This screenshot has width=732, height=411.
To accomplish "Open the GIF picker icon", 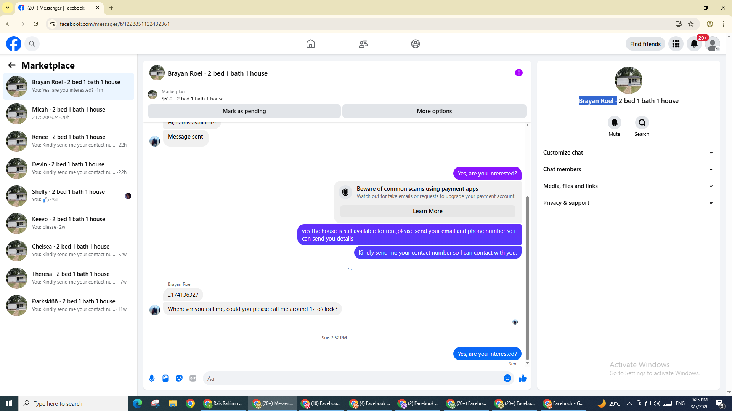I will (193, 378).
